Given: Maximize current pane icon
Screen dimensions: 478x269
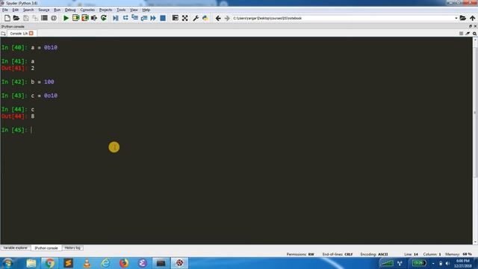Looking at the screenshot, I should [x=176, y=18].
